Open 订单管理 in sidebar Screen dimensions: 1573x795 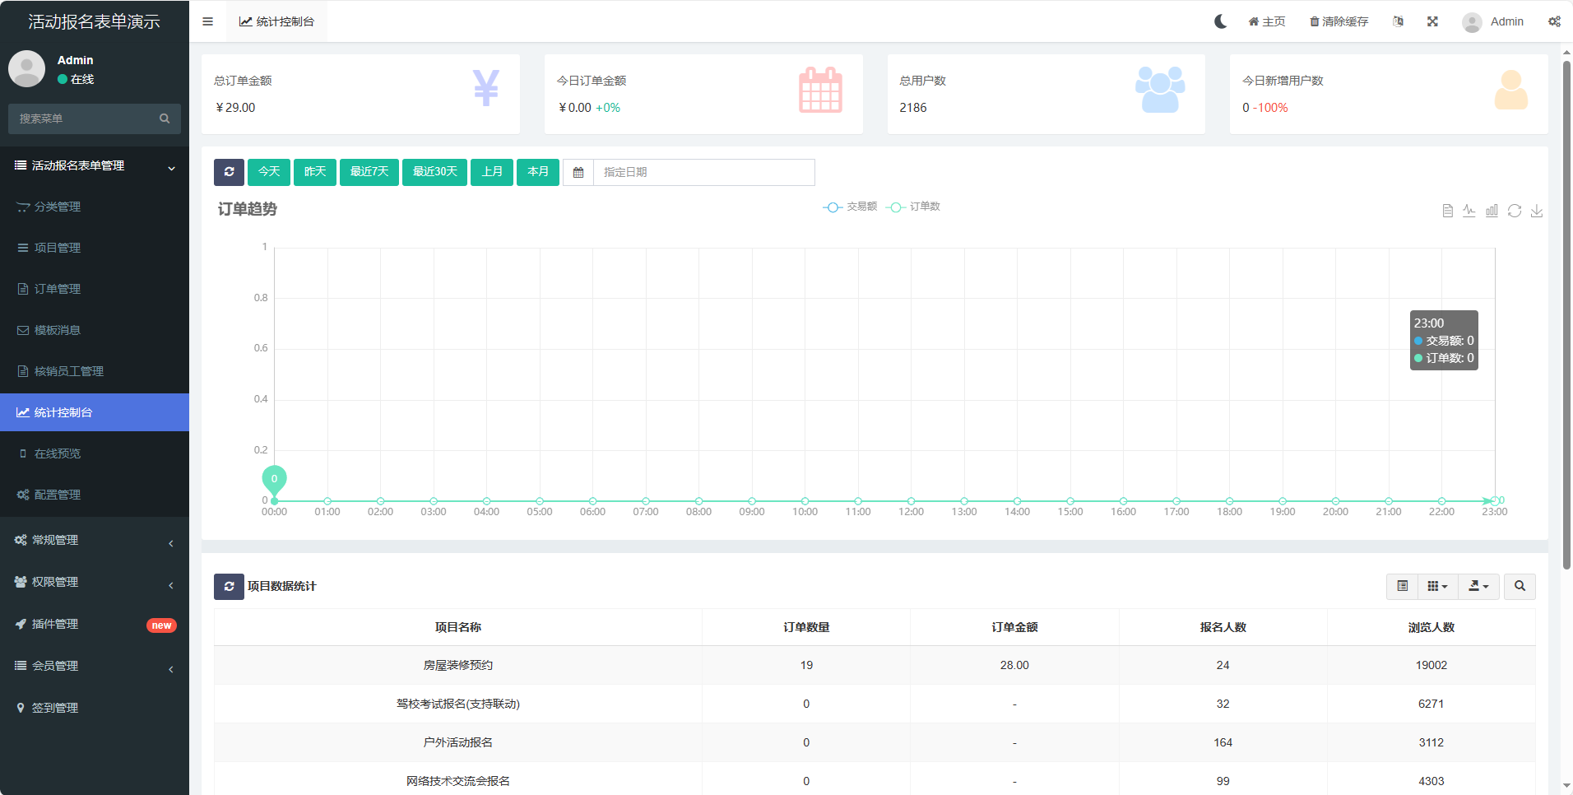click(x=95, y=289)
